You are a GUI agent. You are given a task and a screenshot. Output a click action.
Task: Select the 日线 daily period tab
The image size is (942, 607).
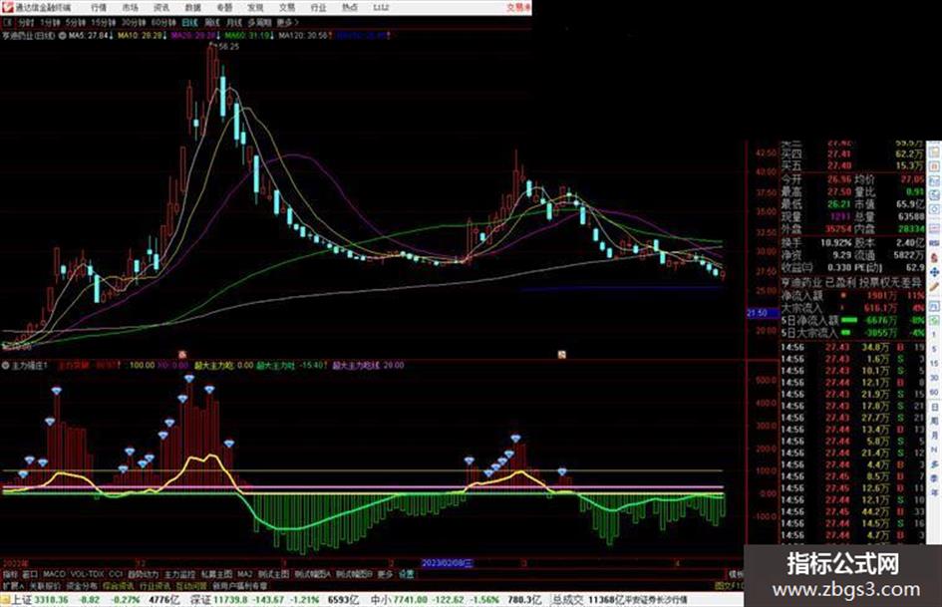[189, 23]
